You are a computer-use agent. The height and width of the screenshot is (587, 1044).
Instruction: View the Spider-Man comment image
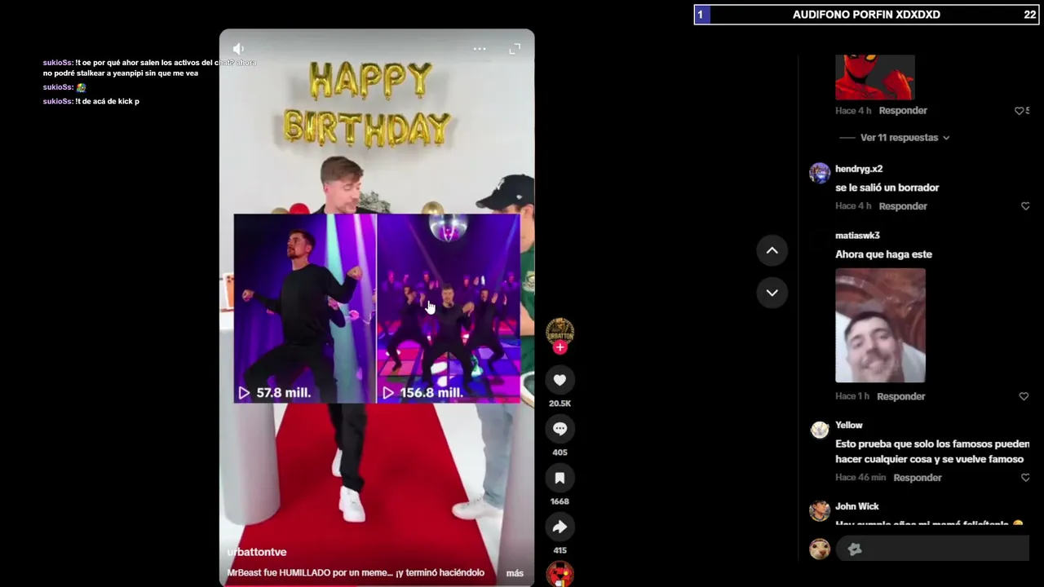click(x=874, y=77)
